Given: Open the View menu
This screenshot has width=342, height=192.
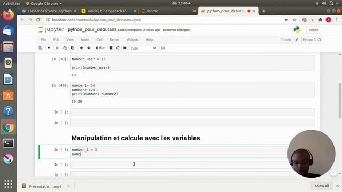Looking at the screenshot, I should pyautogui.click(x=70, y=39).
